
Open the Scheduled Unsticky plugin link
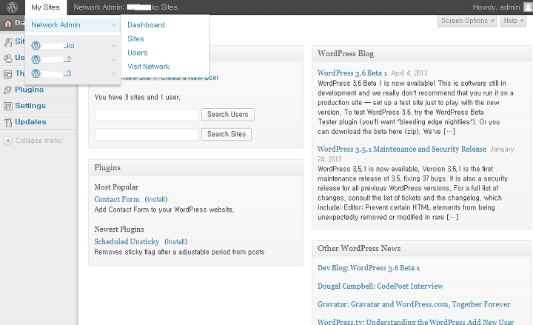click(x=127, y=241)
